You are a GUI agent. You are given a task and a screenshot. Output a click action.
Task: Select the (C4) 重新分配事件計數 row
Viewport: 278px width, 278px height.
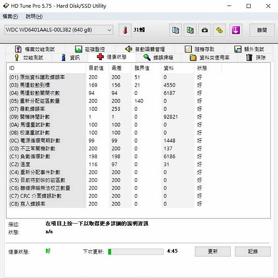[115, 172]
